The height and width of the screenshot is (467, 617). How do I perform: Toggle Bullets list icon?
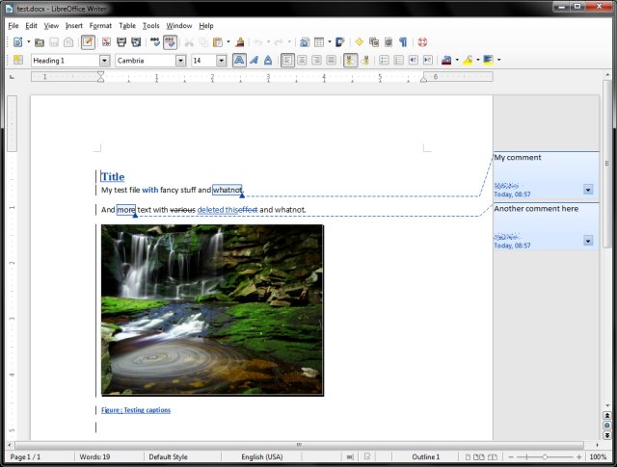(x=398, y=60)
